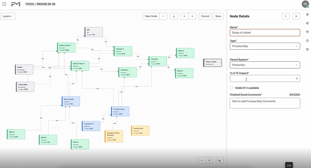Click the % of TE Impact field
This screenshot has width=311, height=168.
click(262, 79)
